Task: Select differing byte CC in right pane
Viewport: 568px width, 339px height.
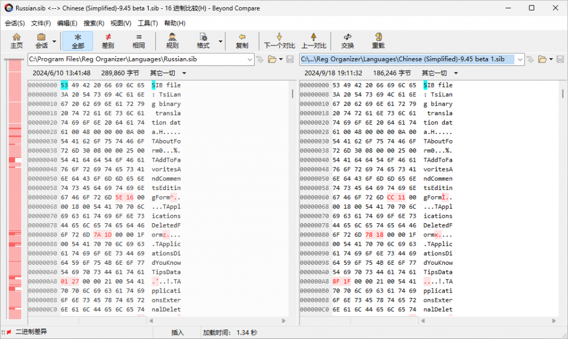Action: [390, 197]
